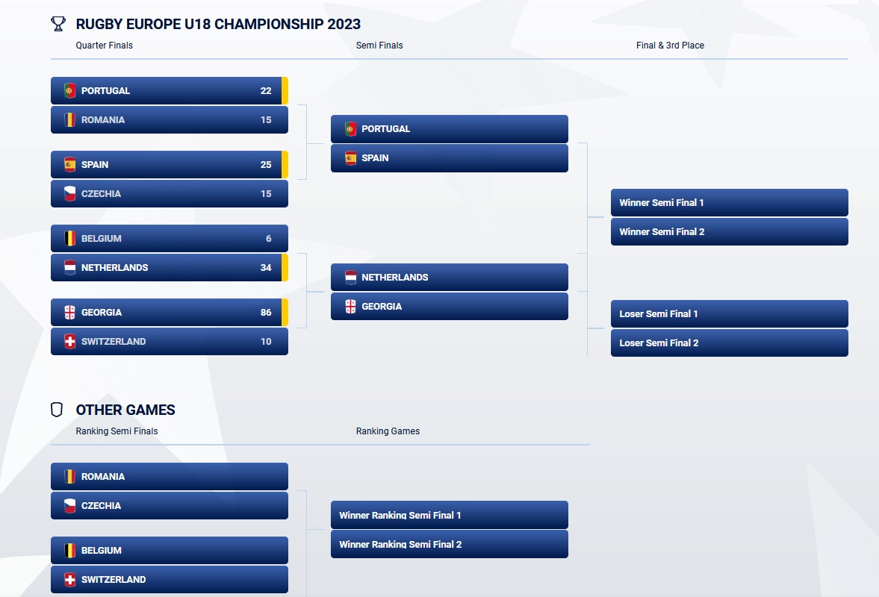Click Czechia's flag in ranking semi finals
The image size is (879, 597).
(x=69, y=505)
